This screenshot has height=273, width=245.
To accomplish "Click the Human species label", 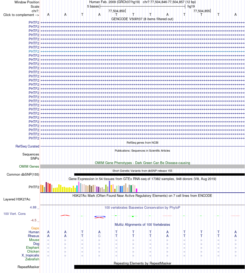I will pyautogui.click(x=34, y=232).
